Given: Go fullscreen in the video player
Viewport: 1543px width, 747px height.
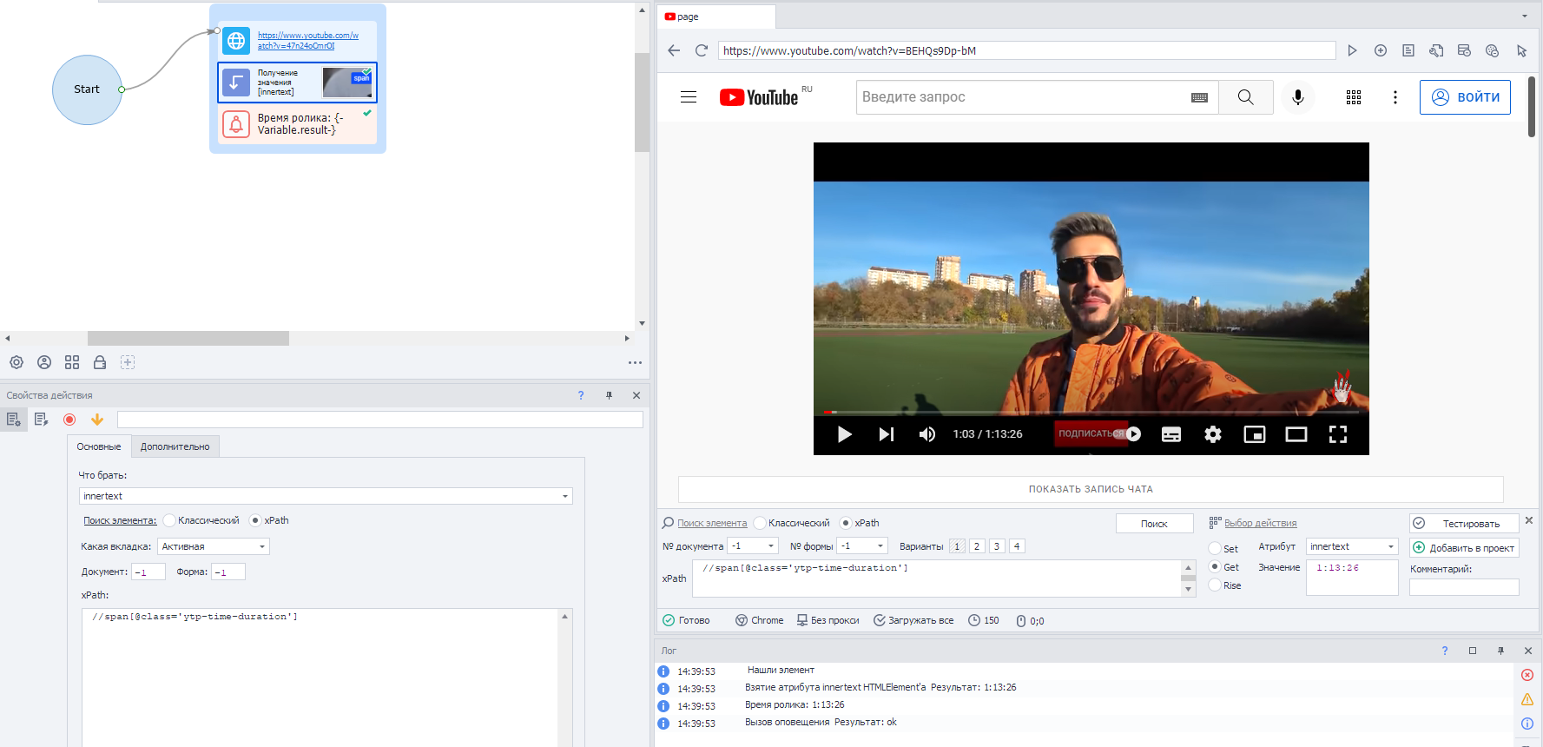Looking at the screenshot, I should tap(1338, 434).
